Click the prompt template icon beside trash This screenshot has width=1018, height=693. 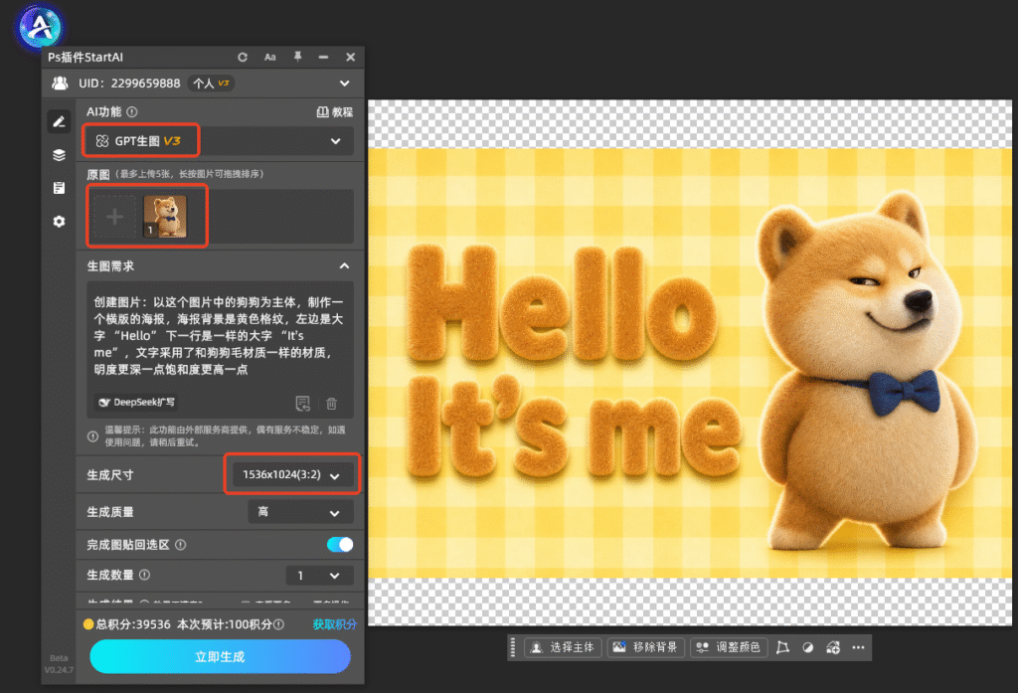[x=302, y=404]
